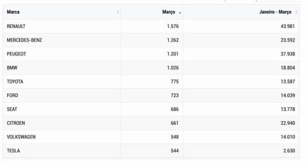
Task: Click Citroen's March value 661
Action: click(x=175, y=123)
